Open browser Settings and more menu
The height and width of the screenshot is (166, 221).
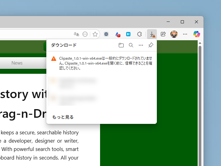(185, 34)
